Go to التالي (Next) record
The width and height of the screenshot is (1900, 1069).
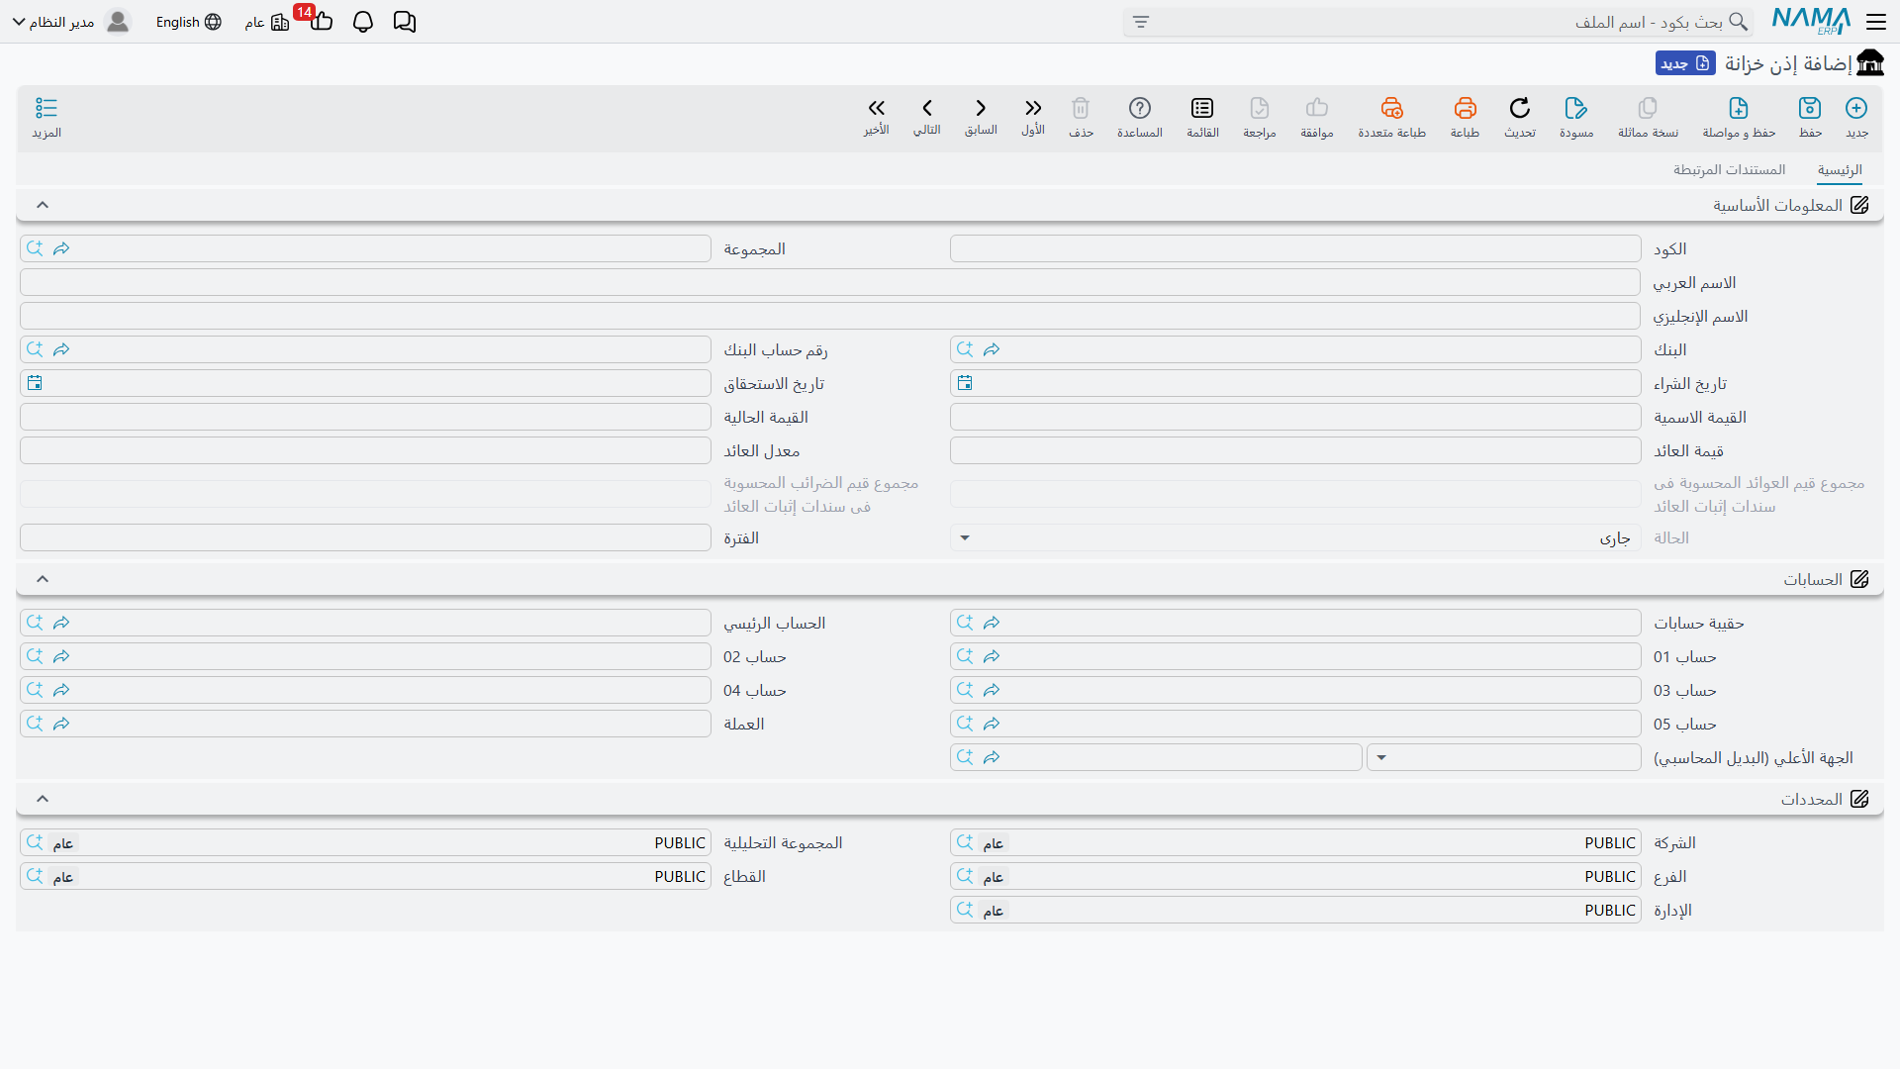click(x=927, y=108)
